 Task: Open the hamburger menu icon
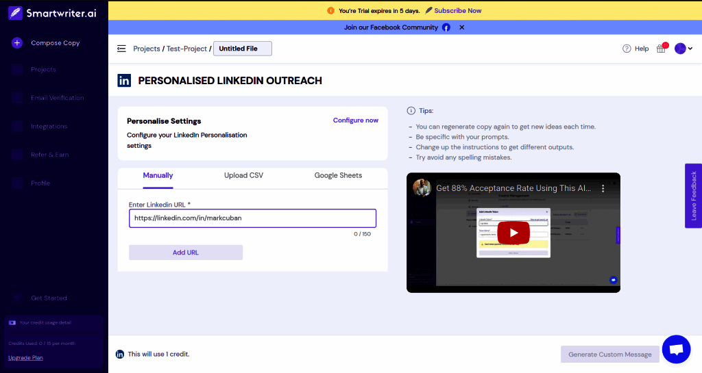(121, 49)
